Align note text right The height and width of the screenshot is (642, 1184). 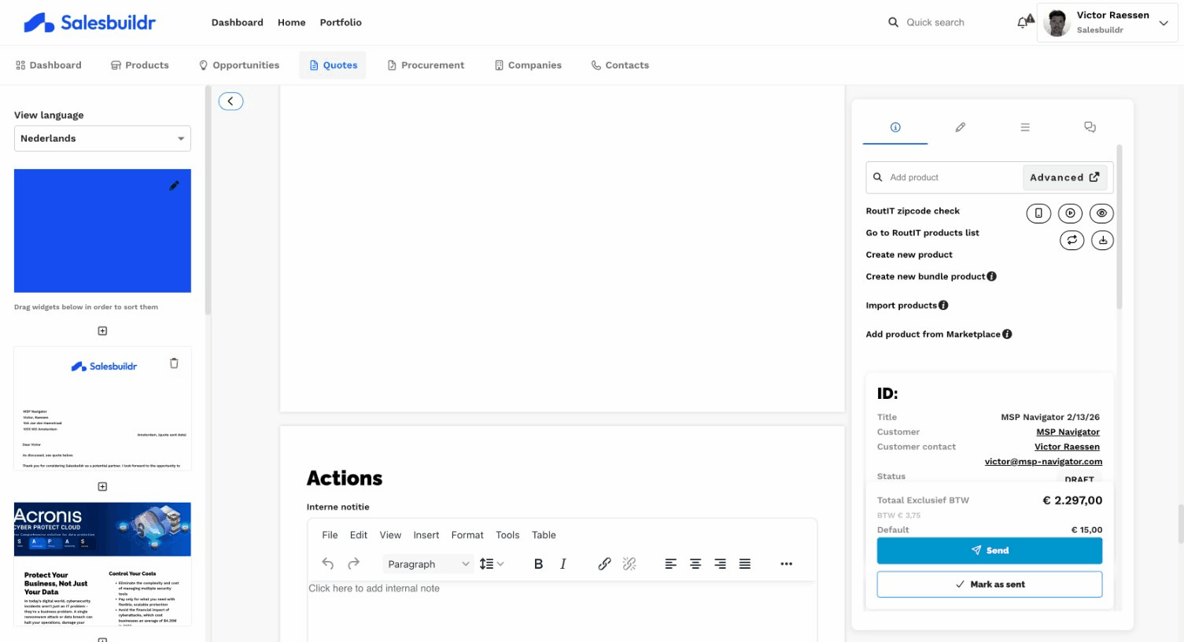coord(720,563)
